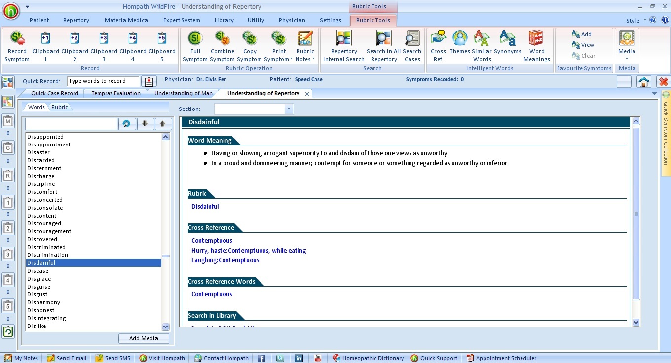The image size is (671, 363).
Task: Open 'Laughing:Contemptuous' cross reference
Action: tap(225, 260)
